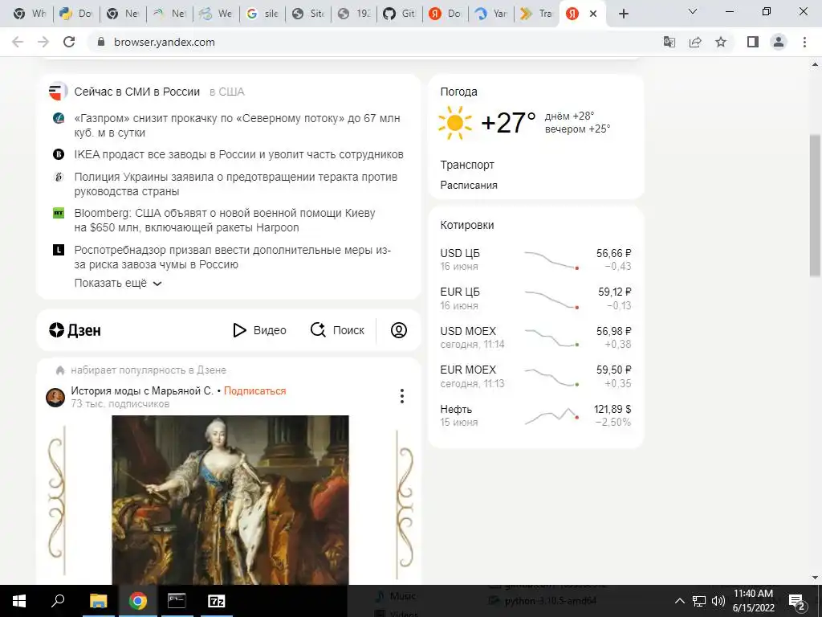Click 'Подписаться' on История моды channel
The width and height of the screenshot is (822, 617).
click(x=254, y=391)
